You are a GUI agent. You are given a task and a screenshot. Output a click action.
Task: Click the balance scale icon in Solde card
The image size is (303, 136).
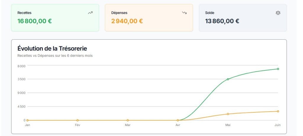point(278,13)
